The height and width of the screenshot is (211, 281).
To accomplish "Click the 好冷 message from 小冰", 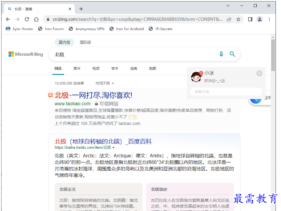I will click(214, 81).
